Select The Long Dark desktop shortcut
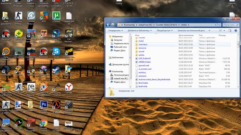 [56, 90]
